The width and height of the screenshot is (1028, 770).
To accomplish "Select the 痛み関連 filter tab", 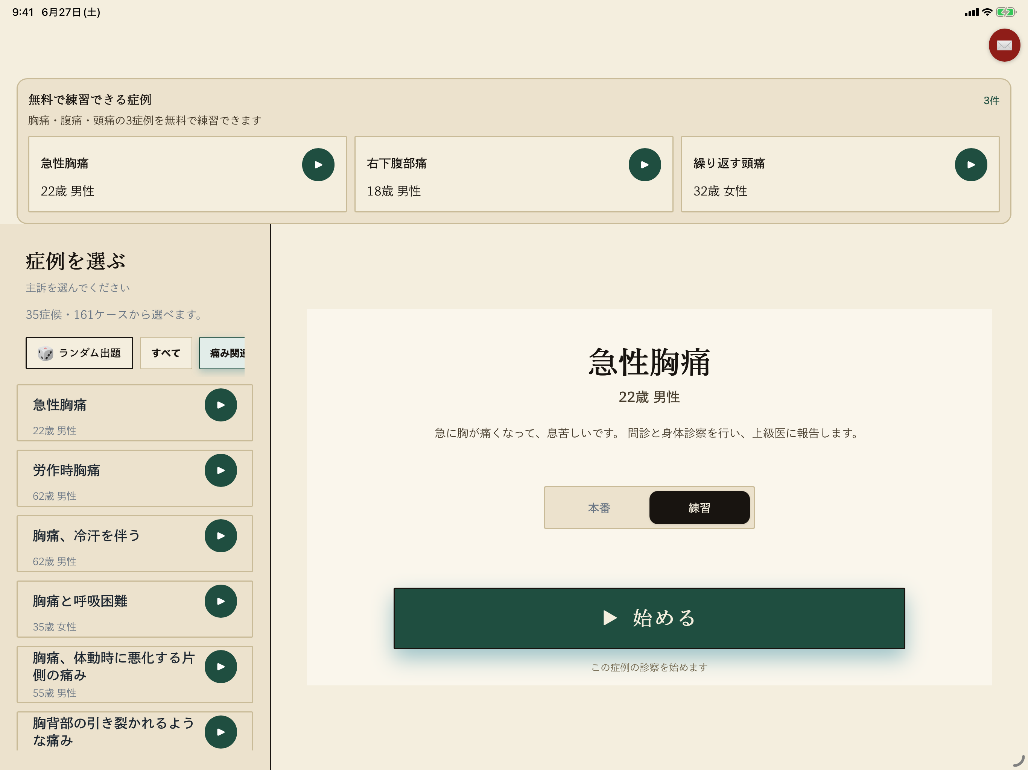I will 222,353.
